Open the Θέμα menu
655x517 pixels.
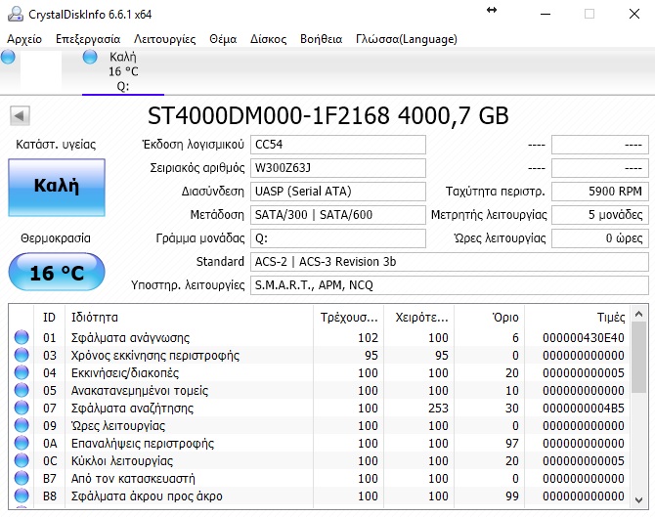(223, 39)
